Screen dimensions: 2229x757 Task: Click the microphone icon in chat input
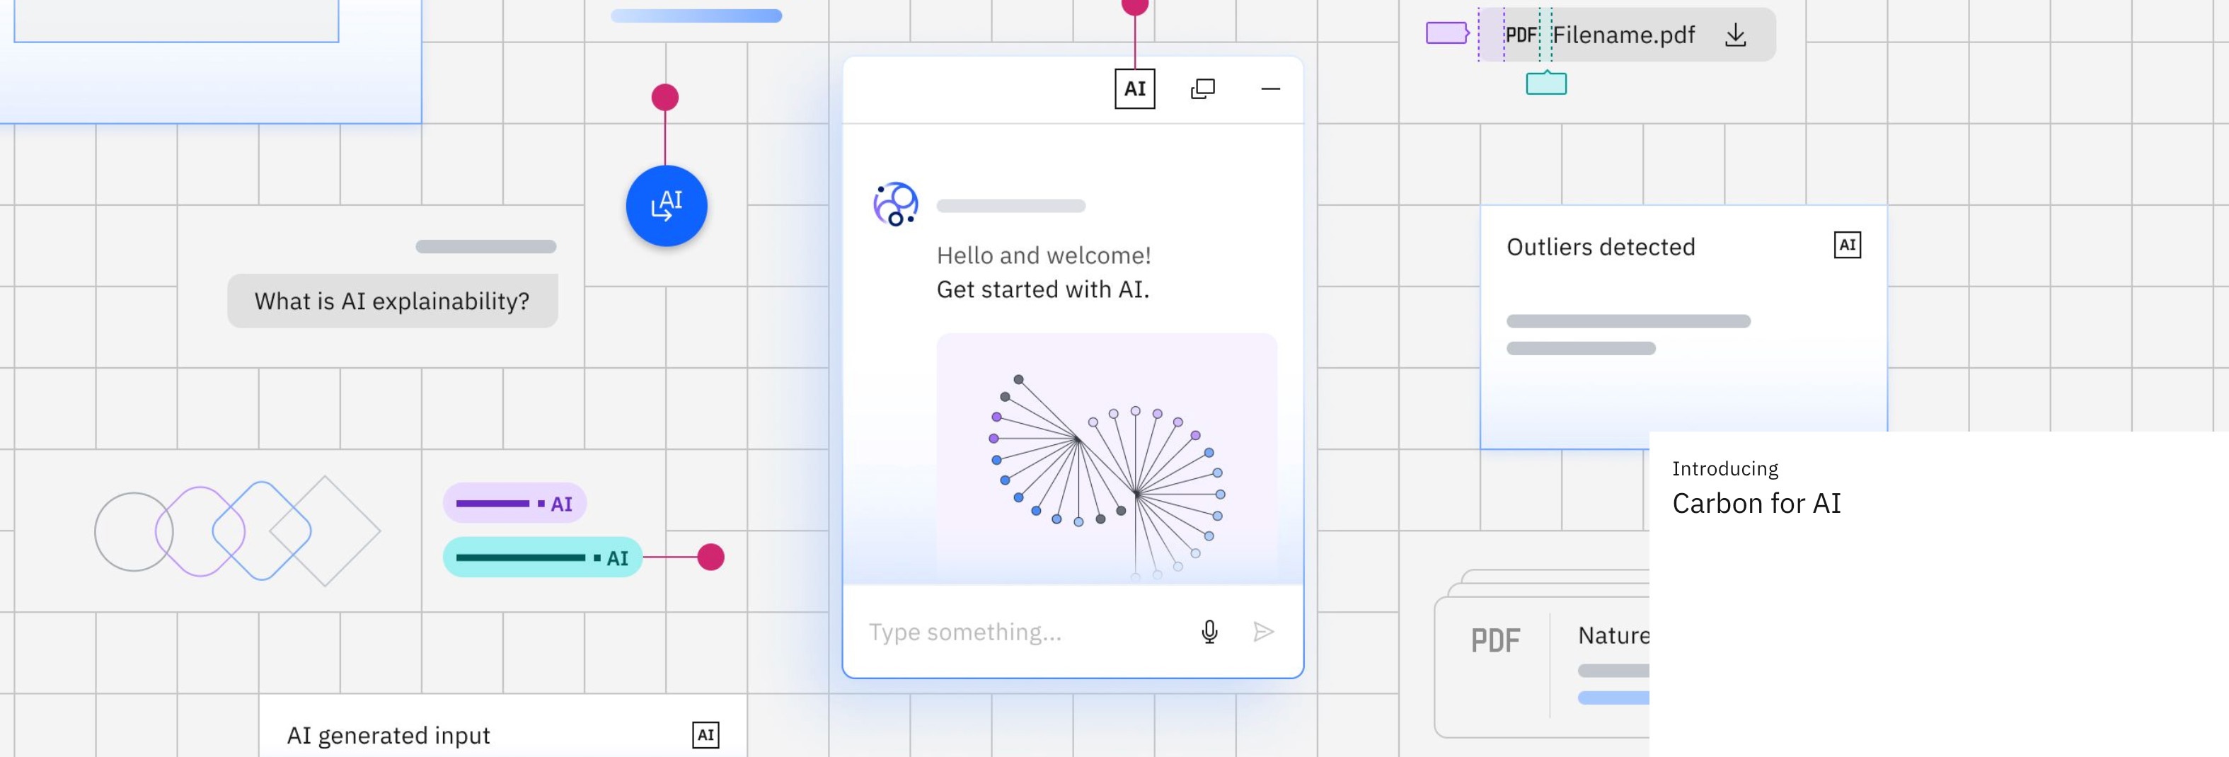[x=1210, y=632]
